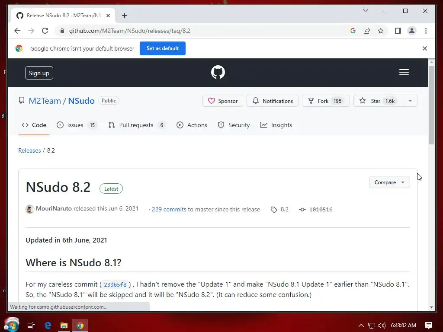View site information lock icon
This screenshot has height=332, width=443.
[62, 31]
